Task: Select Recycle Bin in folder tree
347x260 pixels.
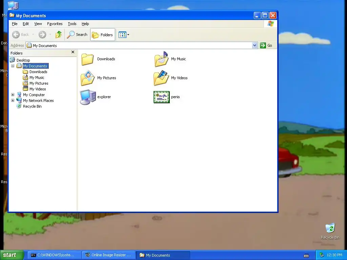Action: click(x=32, y=106)
